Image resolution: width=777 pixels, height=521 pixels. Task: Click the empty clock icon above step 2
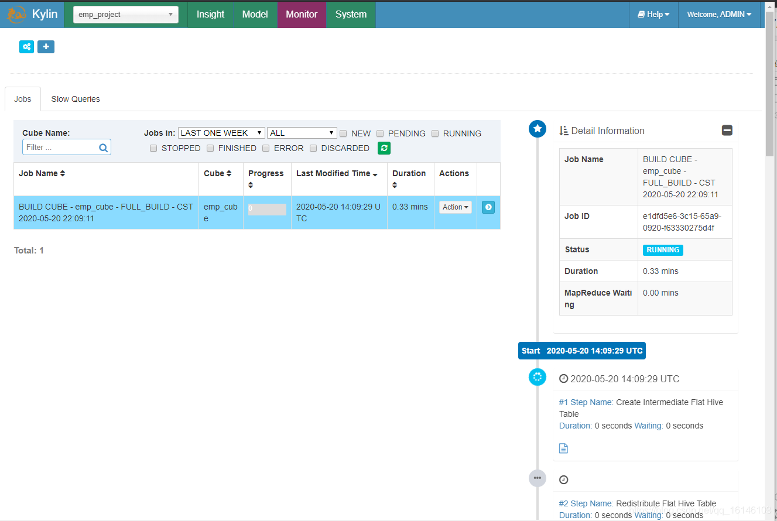564,479
